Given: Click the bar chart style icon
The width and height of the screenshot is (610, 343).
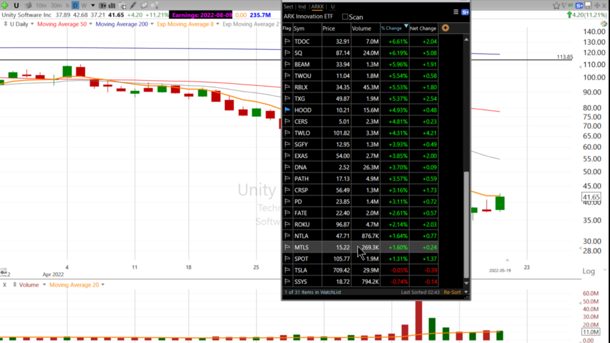Looking at the screenshot, I should pos(112,6).
